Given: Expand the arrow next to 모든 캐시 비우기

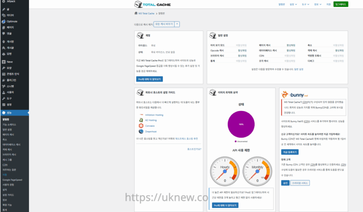Looking at the screenshot, I should point(177,24).
